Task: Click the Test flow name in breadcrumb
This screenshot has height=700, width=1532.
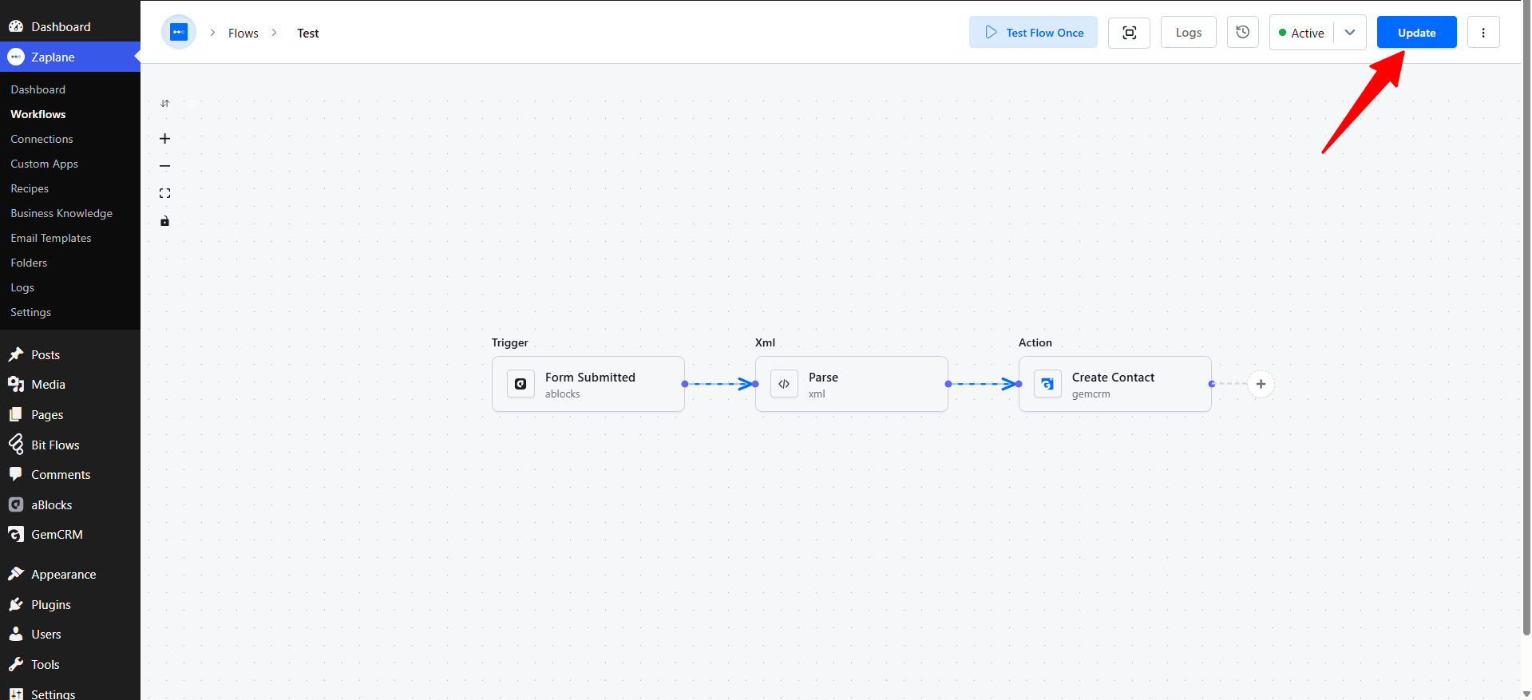Action: [x=308, y=34]
